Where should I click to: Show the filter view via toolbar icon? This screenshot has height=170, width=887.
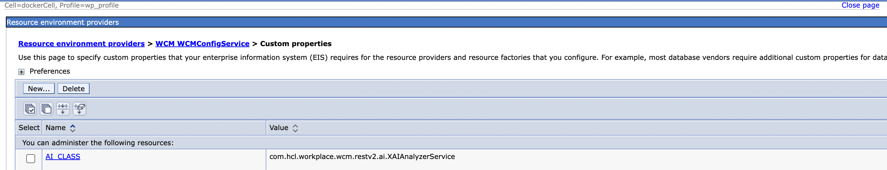[63, 109]
